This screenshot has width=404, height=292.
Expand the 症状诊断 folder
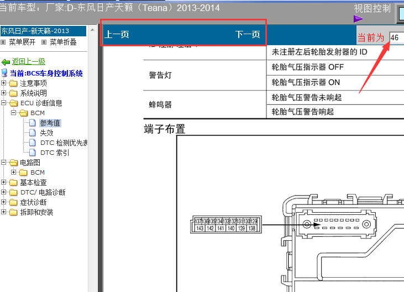(4, 202)
